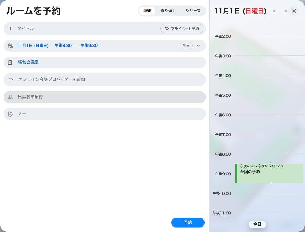The width and height of the screenshot is (305, 232).
Task: Go to next day arrow
Action: click(x=285, y=11)
